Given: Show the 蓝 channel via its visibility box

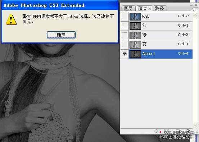Looking at the screenshot, I should [x=125, y=45].
